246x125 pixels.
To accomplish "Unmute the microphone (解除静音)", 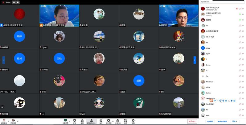I will click(x=4, y=121).
